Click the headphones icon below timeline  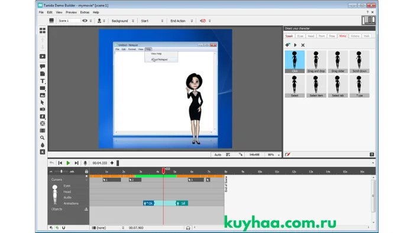(x=188, y=228)
